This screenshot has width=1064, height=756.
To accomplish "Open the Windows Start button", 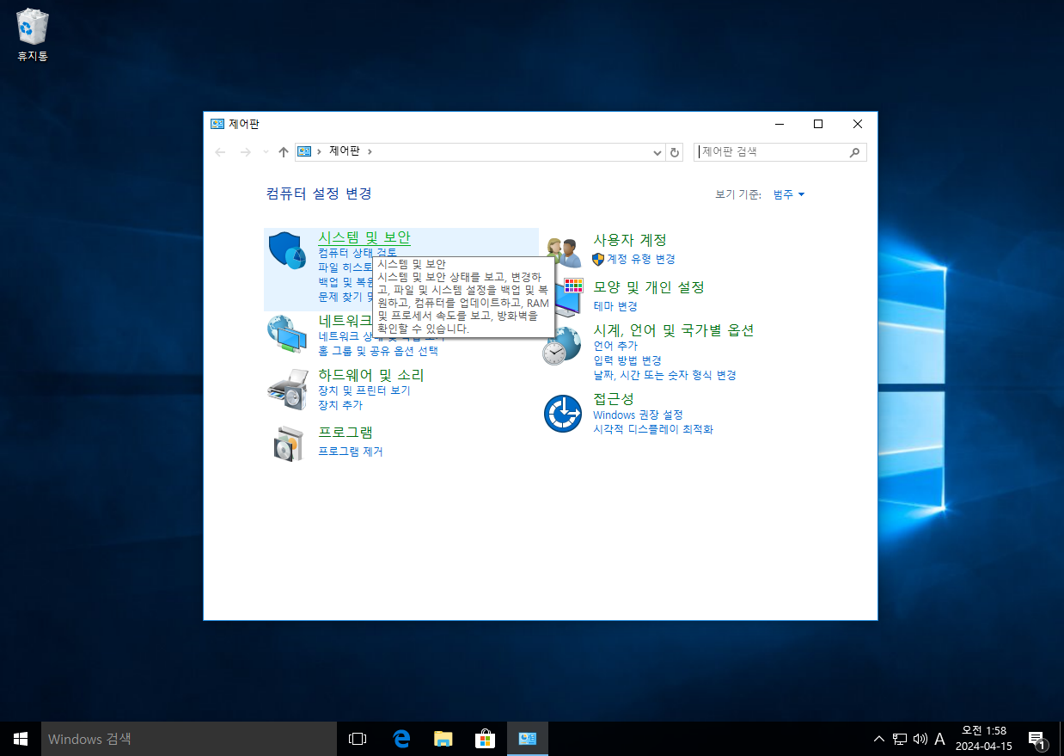I will pos(21,739).
